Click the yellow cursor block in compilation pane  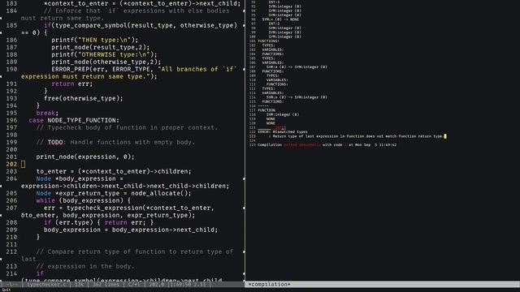[x=445, y=136]
